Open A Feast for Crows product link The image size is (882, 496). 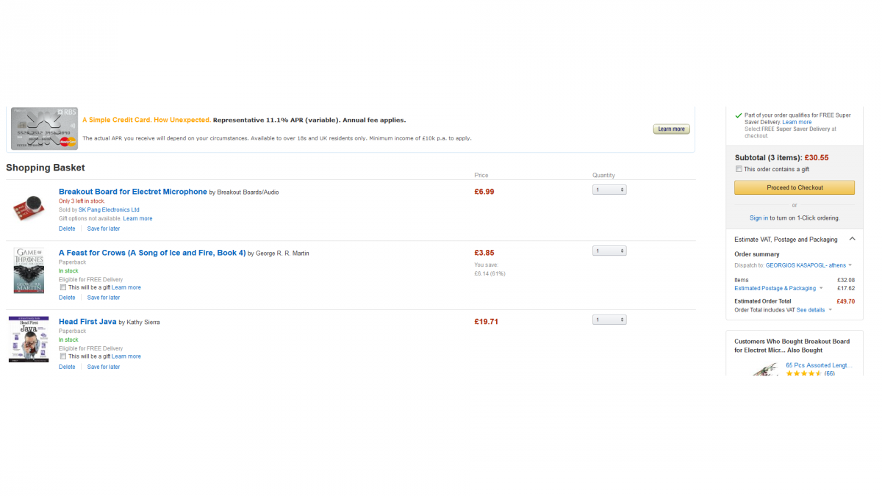(x=152, y=253)
